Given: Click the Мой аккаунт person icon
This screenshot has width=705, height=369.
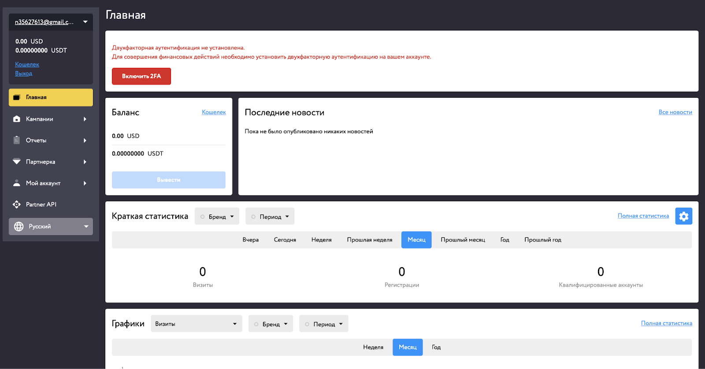Looking at the screenshot, I should 17,183.
